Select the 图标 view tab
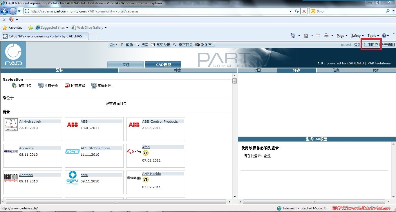This screenshot has width=396, height=212. pyautogui.click(x=59, y=70)
